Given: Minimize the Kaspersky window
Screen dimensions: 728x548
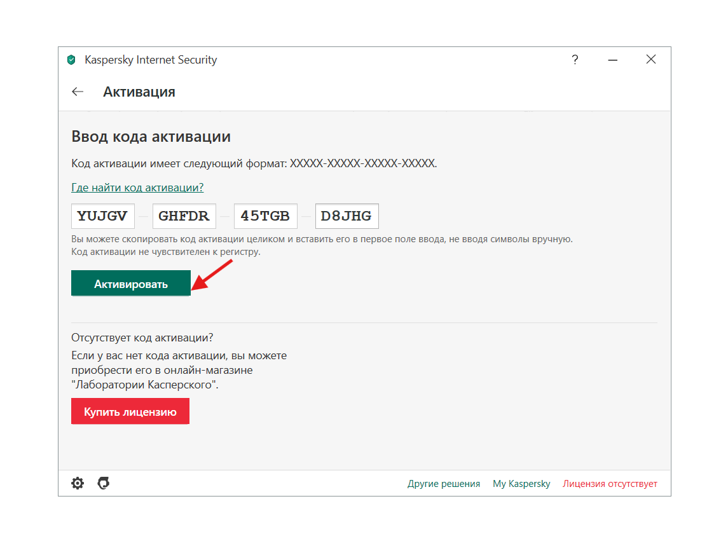Looking at the screenshot, I should tap(613, 60).
